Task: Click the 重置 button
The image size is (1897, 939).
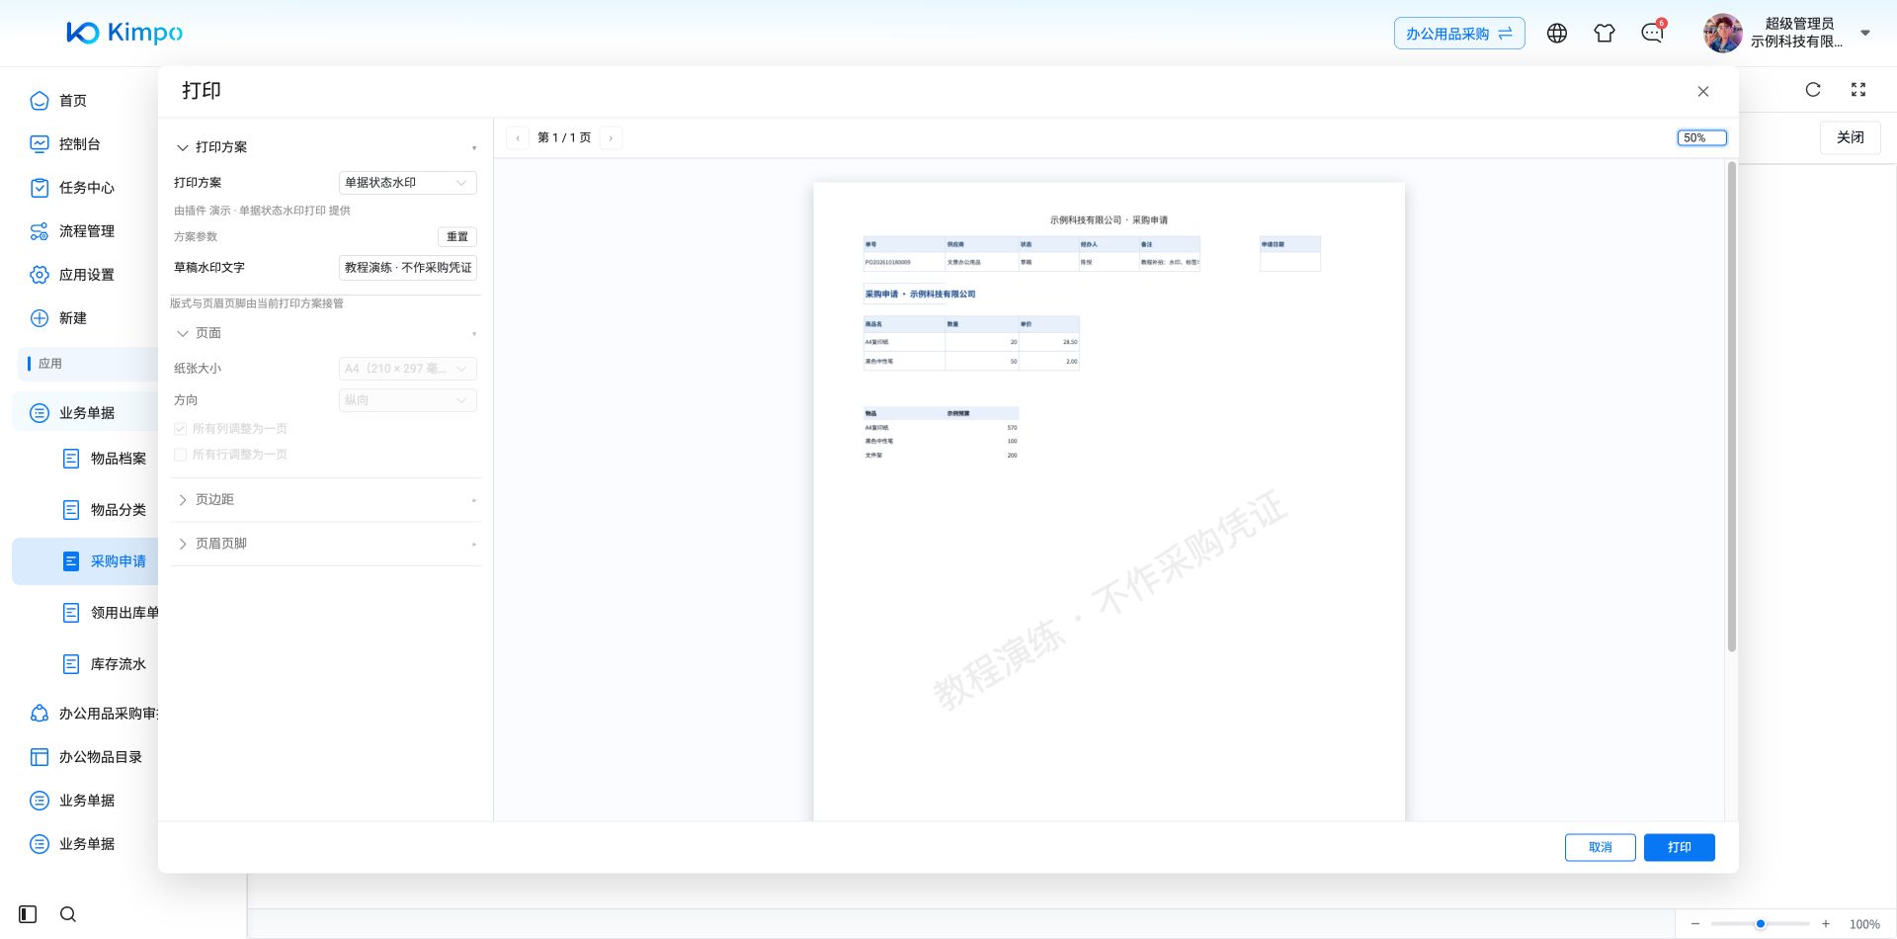Action: tap(457, 237)
